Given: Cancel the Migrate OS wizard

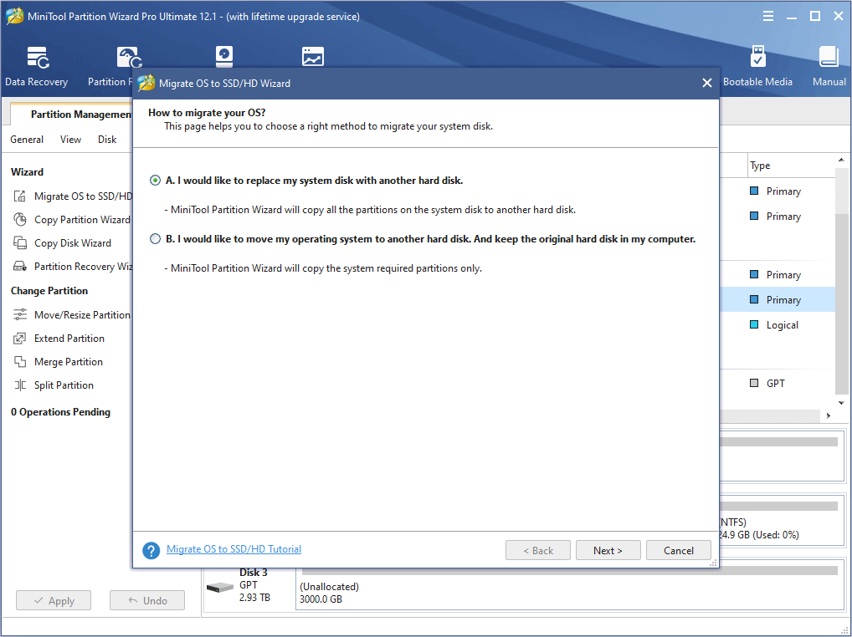Looking at the screenshot, I should coord(678,550).
